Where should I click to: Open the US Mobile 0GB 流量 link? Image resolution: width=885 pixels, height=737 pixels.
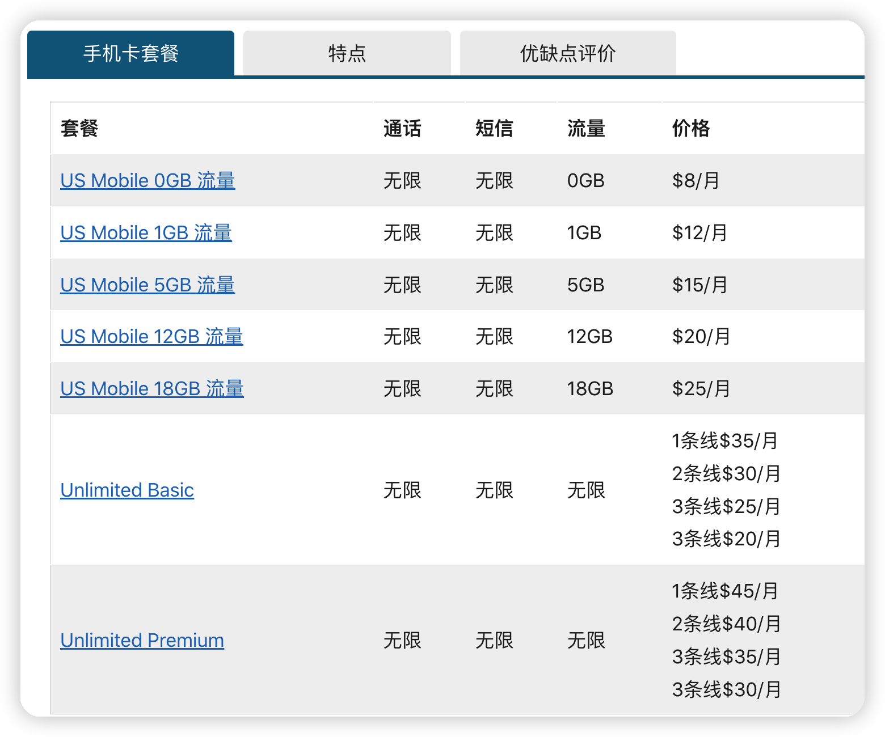point(147,181)
